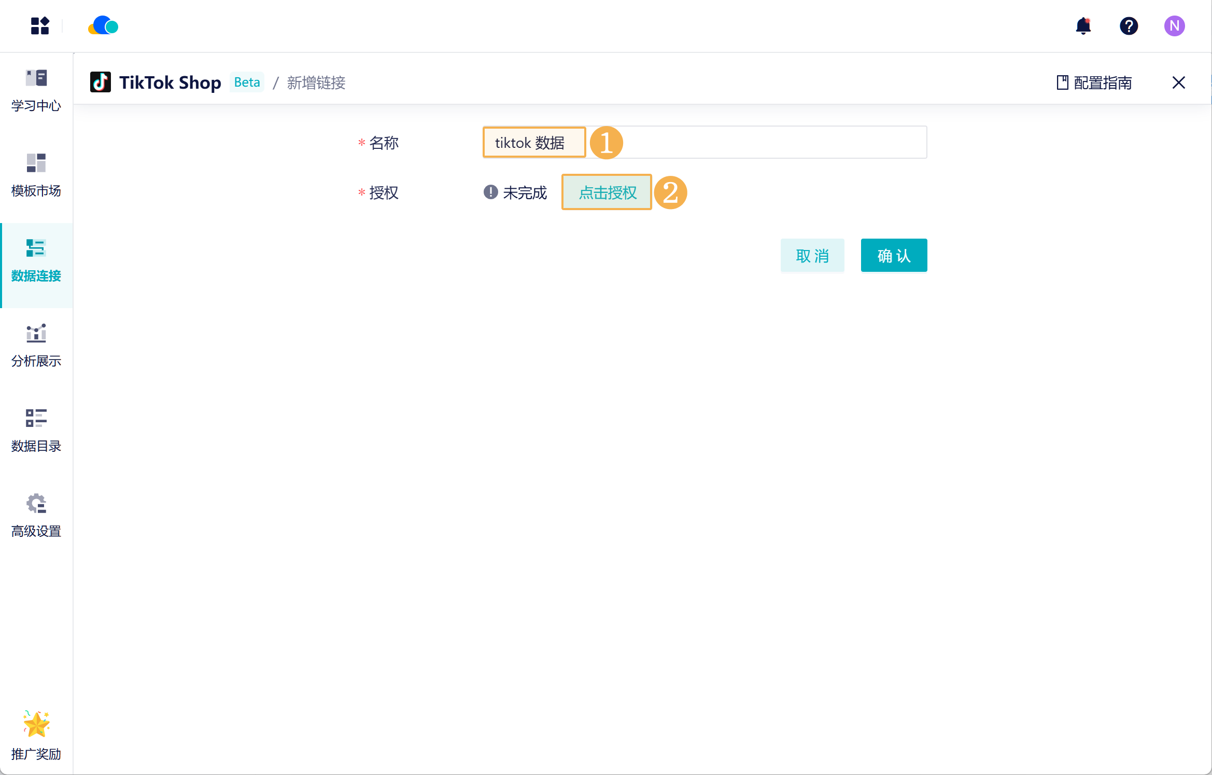Close the 新增链接 panel
1212x775 pixels.
tap(1178, 82)
